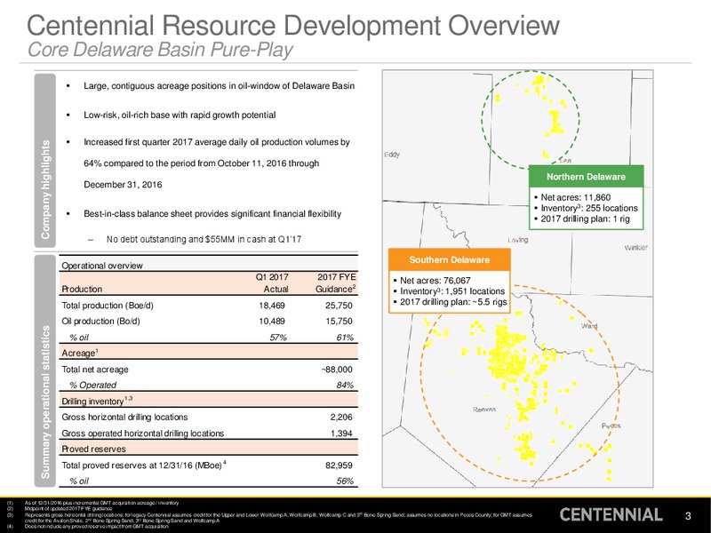The width and height of the screenshot is (711, 533).
Task: Click the CENTENNIAL logo in the footer
Action: pos(611,514)
